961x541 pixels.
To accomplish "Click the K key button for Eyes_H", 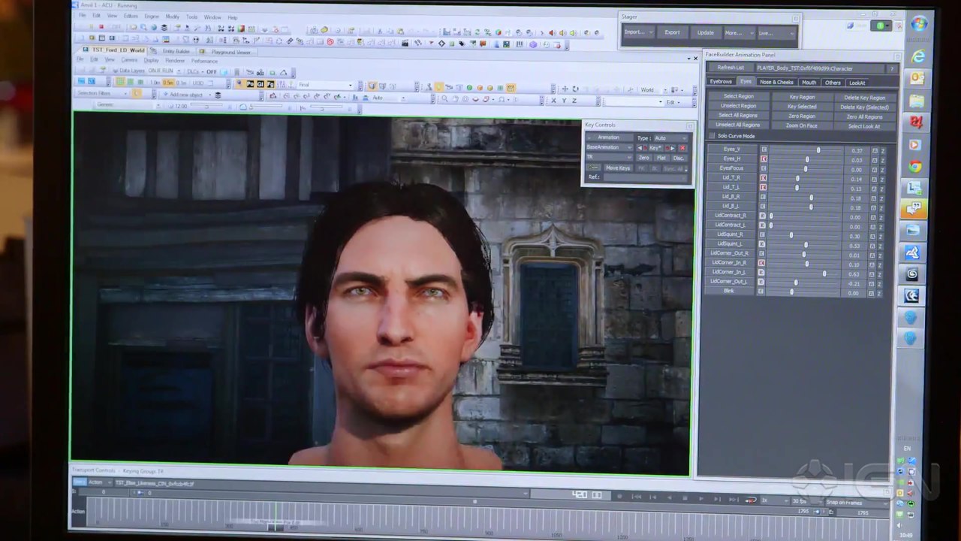I will [x=764, y=159].
